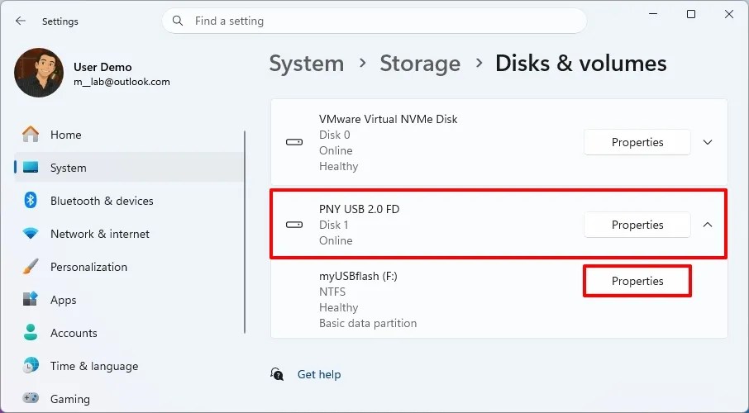This screenshot has height=413, width=749.
Task: Click the Apps icon in sidebar
Action: click(x=31, y=300)
